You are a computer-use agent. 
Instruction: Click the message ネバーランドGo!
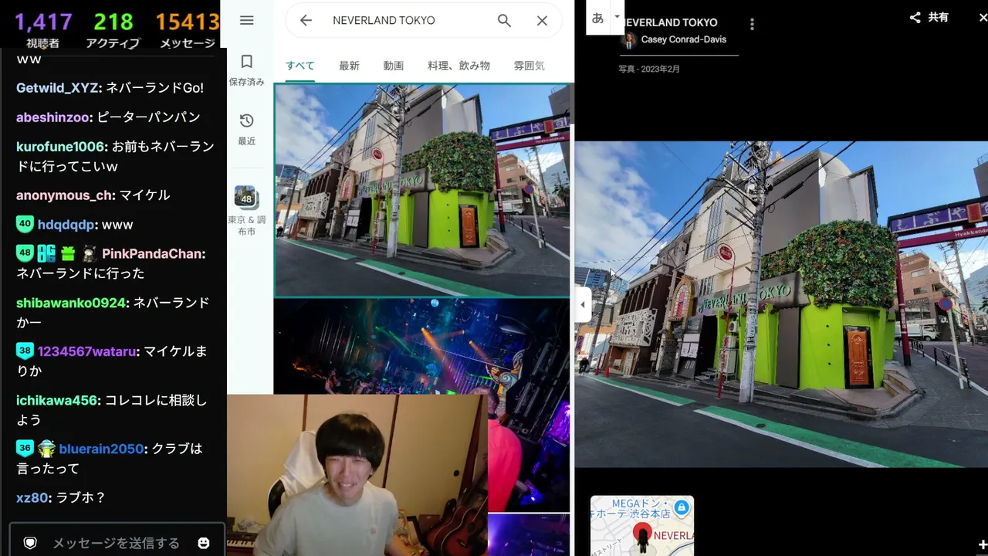tap(154, 88)
